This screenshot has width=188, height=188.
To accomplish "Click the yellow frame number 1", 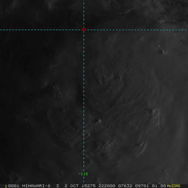I will tap(6, 186).
